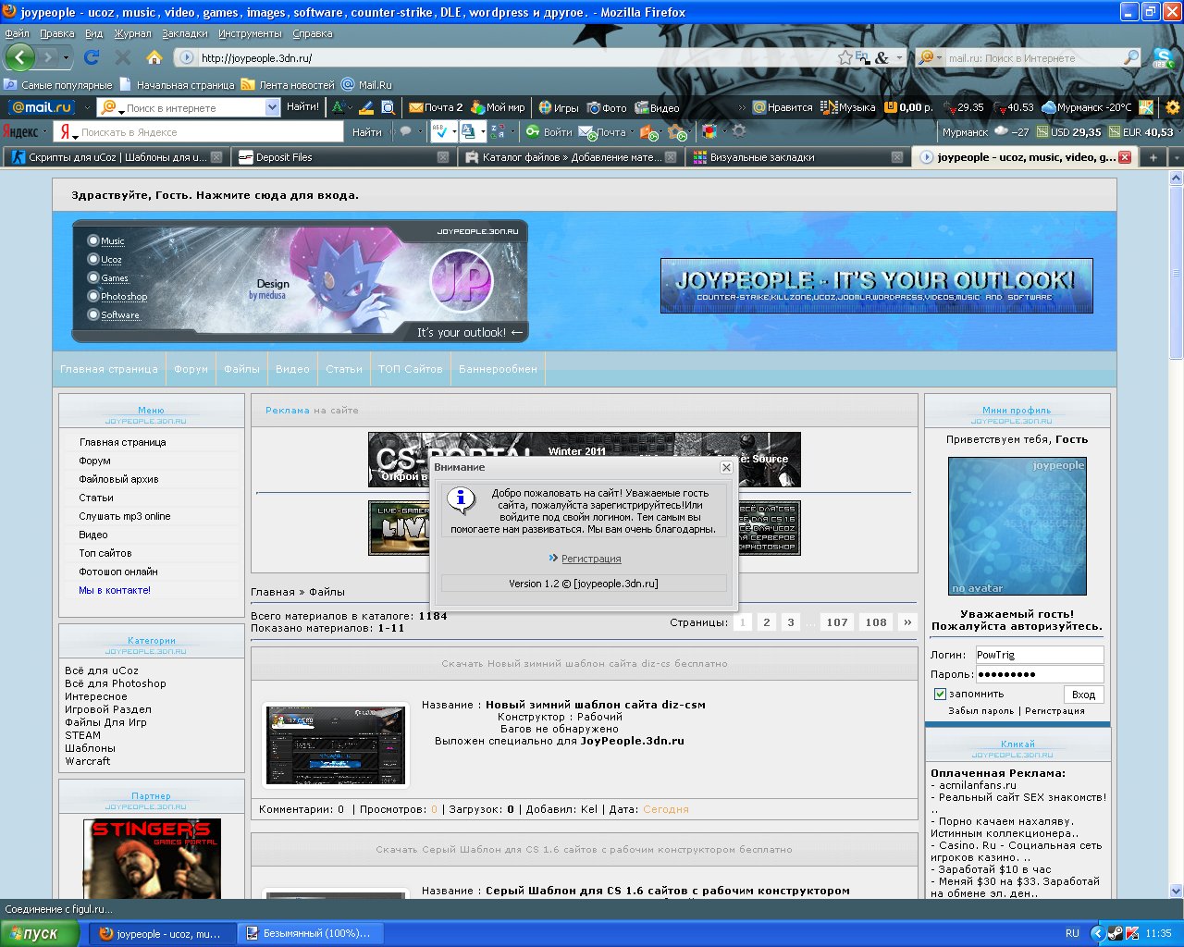Open the @mail.ru logo button

coord(41,107)
